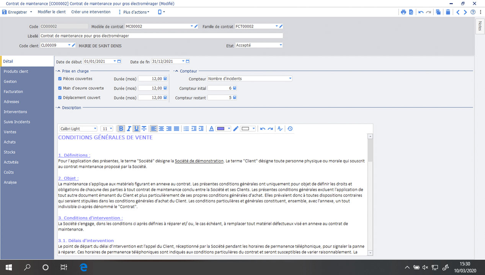The height and width of the screenshot is (275, 485).
Task: Click the print icon in top toolbar
Action: pyautogui.click(x=403, y=12)
